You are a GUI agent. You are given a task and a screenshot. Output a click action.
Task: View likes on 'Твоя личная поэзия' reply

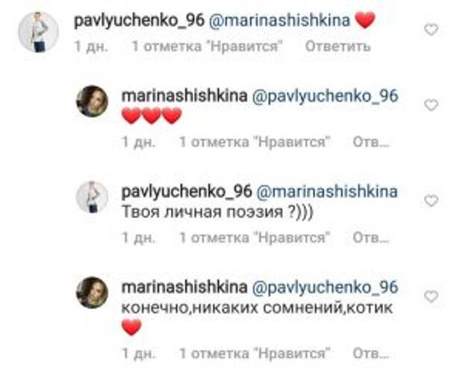click(x=255, y=238)
